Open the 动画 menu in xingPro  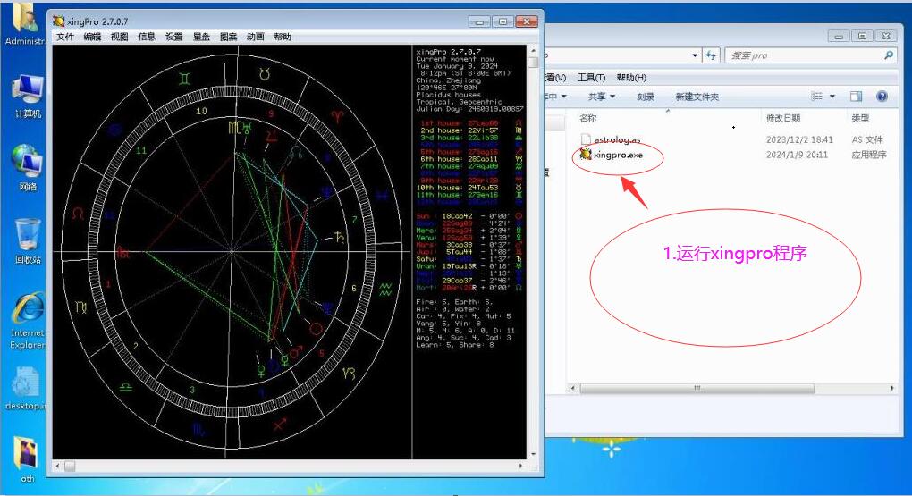click(256, 37)
